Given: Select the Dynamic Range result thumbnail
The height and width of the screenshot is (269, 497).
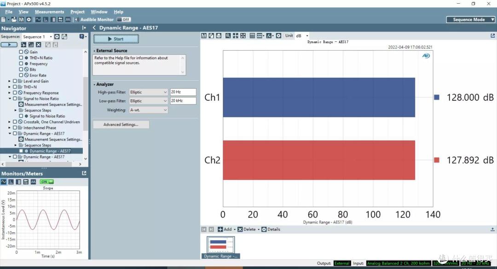Looking at the screenshot, I should pos(220,247).
